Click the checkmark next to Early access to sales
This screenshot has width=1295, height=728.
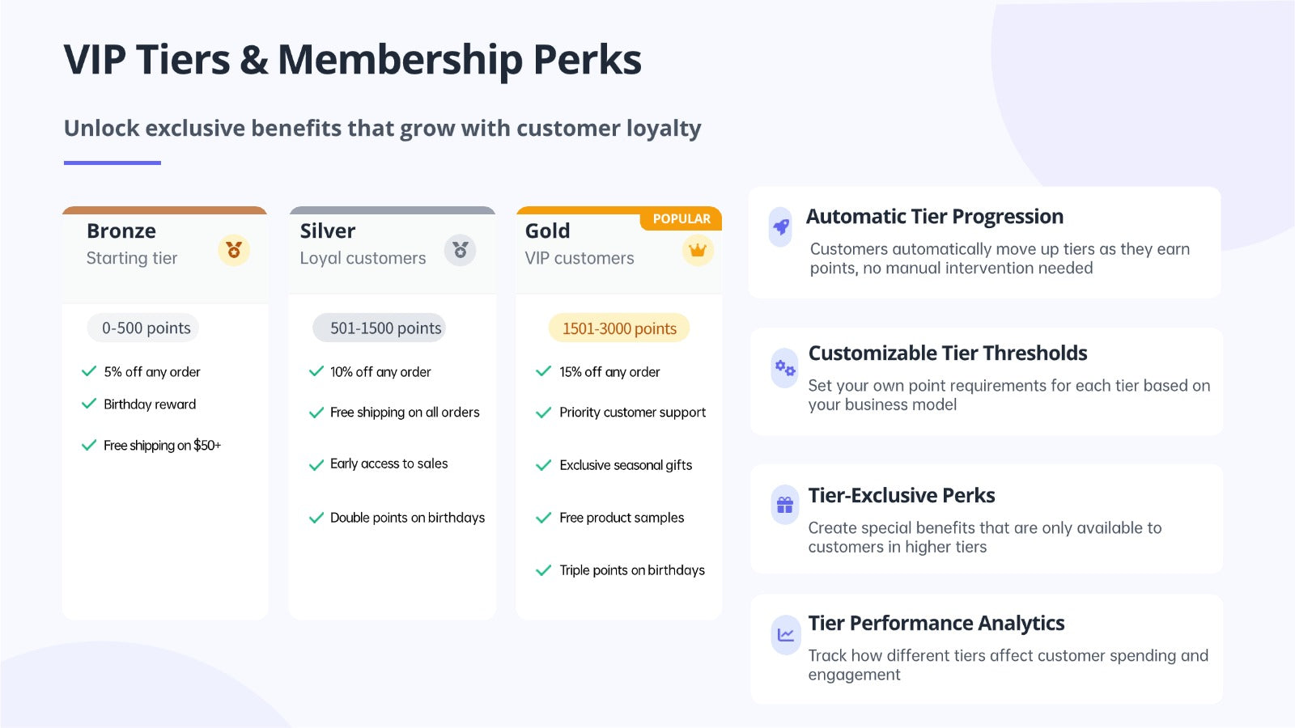coord(316,464)
